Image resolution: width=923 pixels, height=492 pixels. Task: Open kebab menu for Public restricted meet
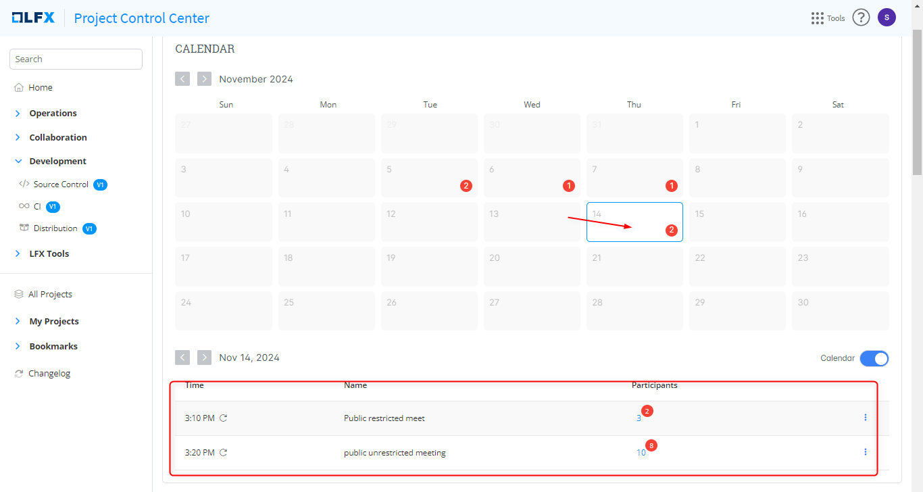click(x=865, y=418)
